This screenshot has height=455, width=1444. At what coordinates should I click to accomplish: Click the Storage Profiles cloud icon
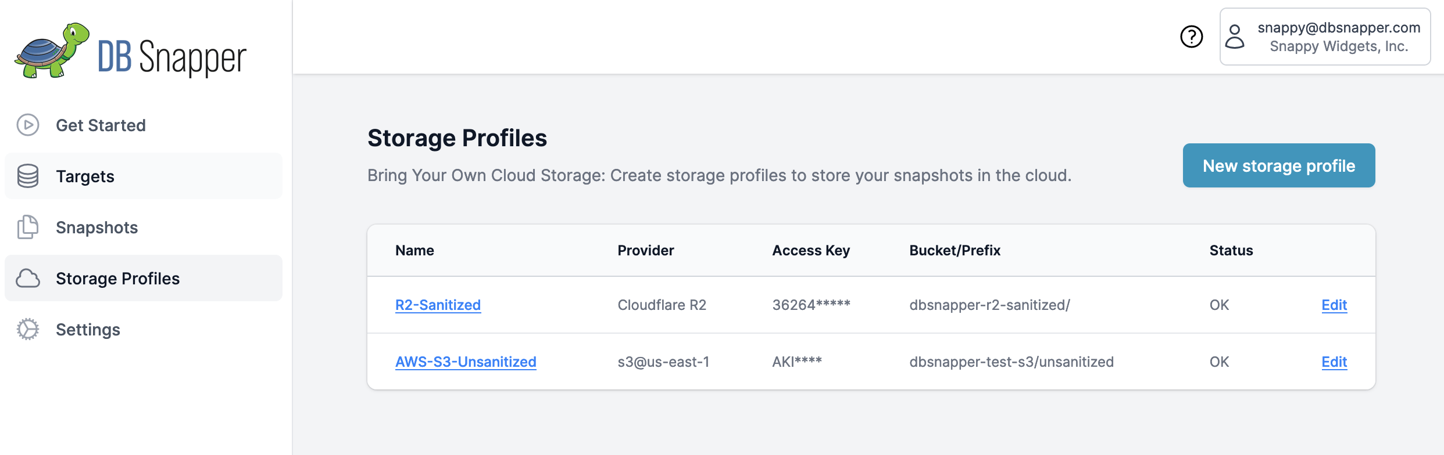[28, 278]
